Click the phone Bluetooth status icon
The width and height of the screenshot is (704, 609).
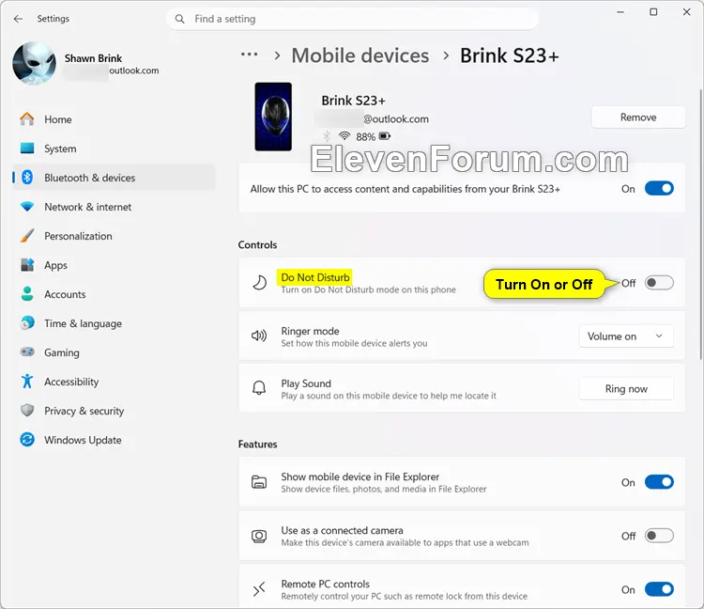[x=327, y=135]
